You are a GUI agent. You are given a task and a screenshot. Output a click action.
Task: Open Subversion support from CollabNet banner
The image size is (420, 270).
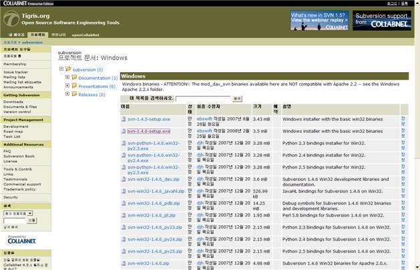coord(382,20)
